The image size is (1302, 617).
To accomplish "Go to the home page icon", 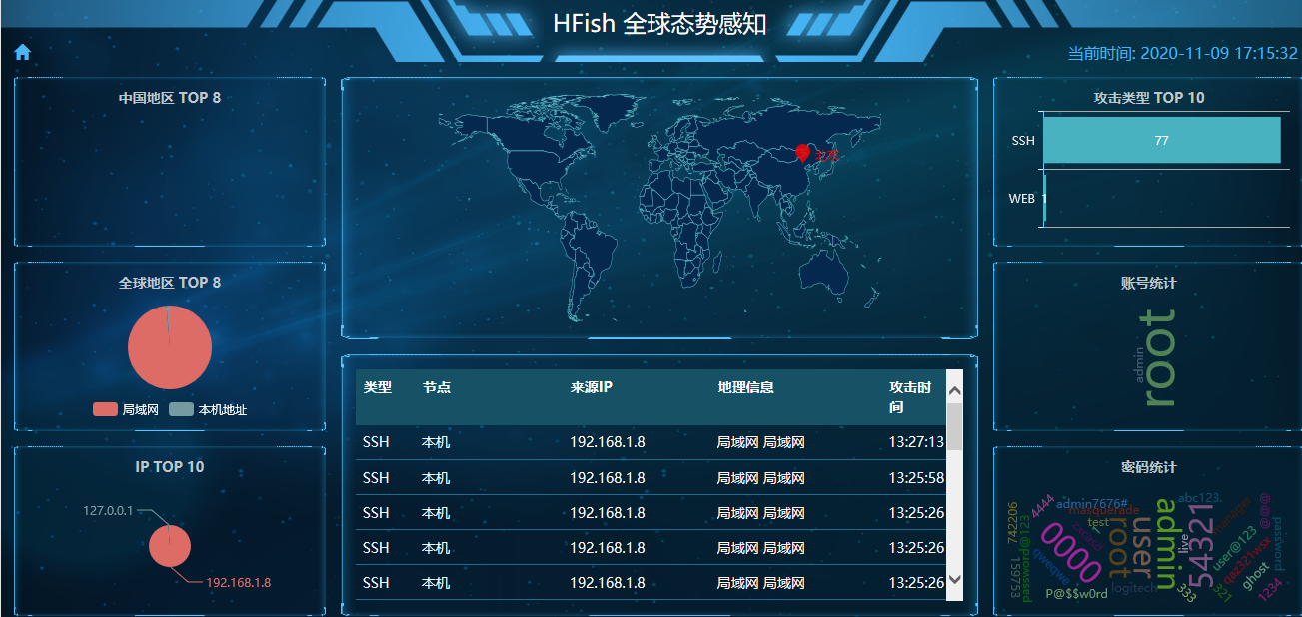I will click(x=23, y=52).
